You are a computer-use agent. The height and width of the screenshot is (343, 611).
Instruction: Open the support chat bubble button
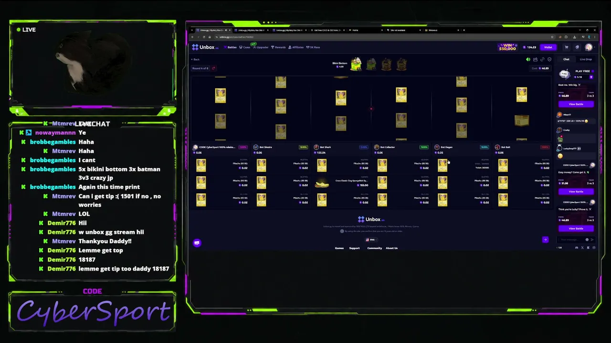197,243
